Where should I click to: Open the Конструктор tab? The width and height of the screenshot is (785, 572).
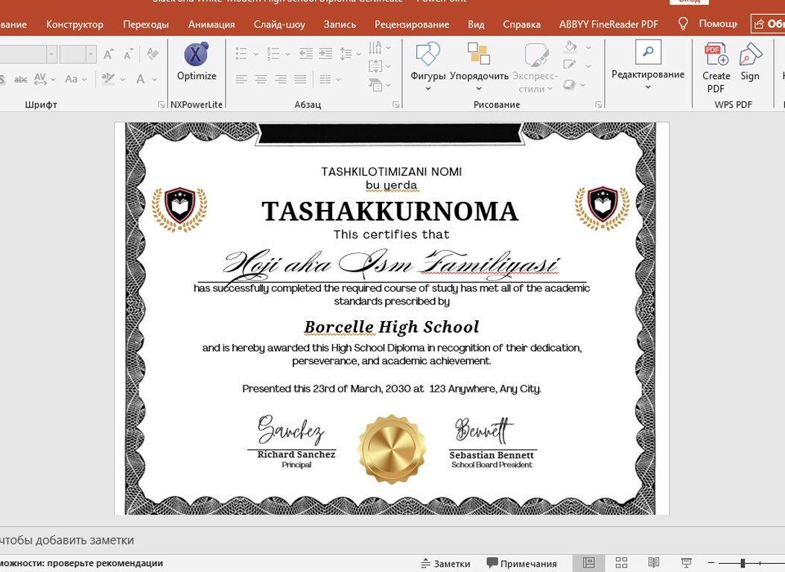point(74,24)
